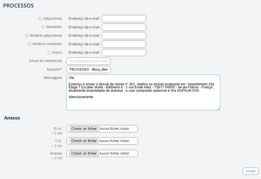Tick the Notário adquirente checkbox
Viewport: 261px width, 179px height.
27,36
